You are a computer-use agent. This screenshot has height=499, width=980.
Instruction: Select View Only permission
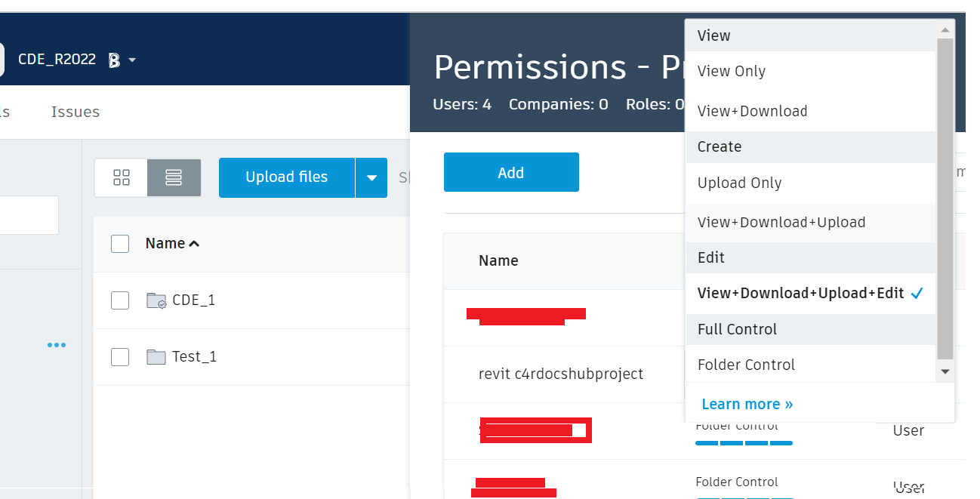click(x=810, y=72)
